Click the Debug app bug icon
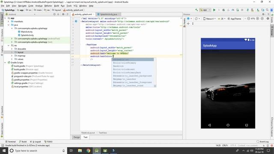Viewport: 274px width, 154px height. (x=223, y=10)
